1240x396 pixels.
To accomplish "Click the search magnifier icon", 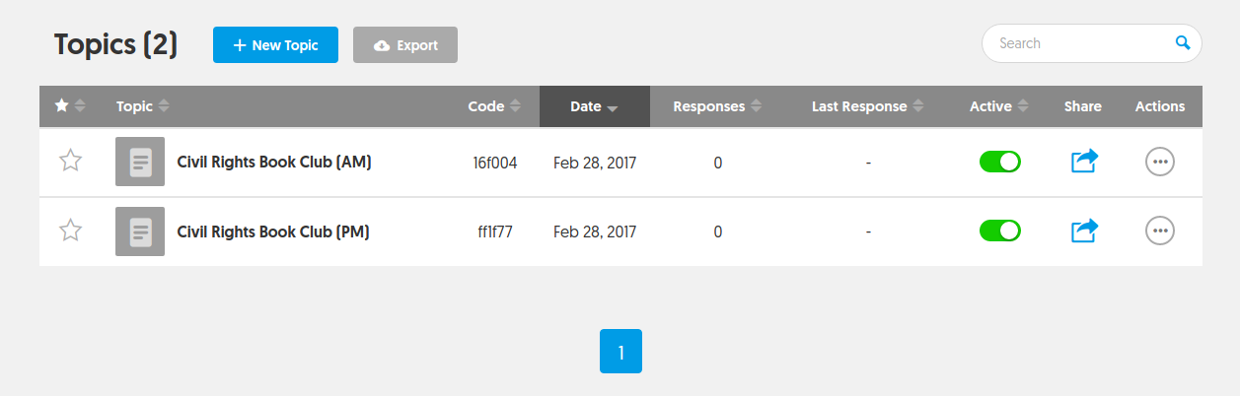I will point(1182,43).
